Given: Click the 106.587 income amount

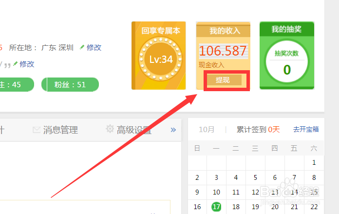Looking at the screenshot, I should 223,51.
